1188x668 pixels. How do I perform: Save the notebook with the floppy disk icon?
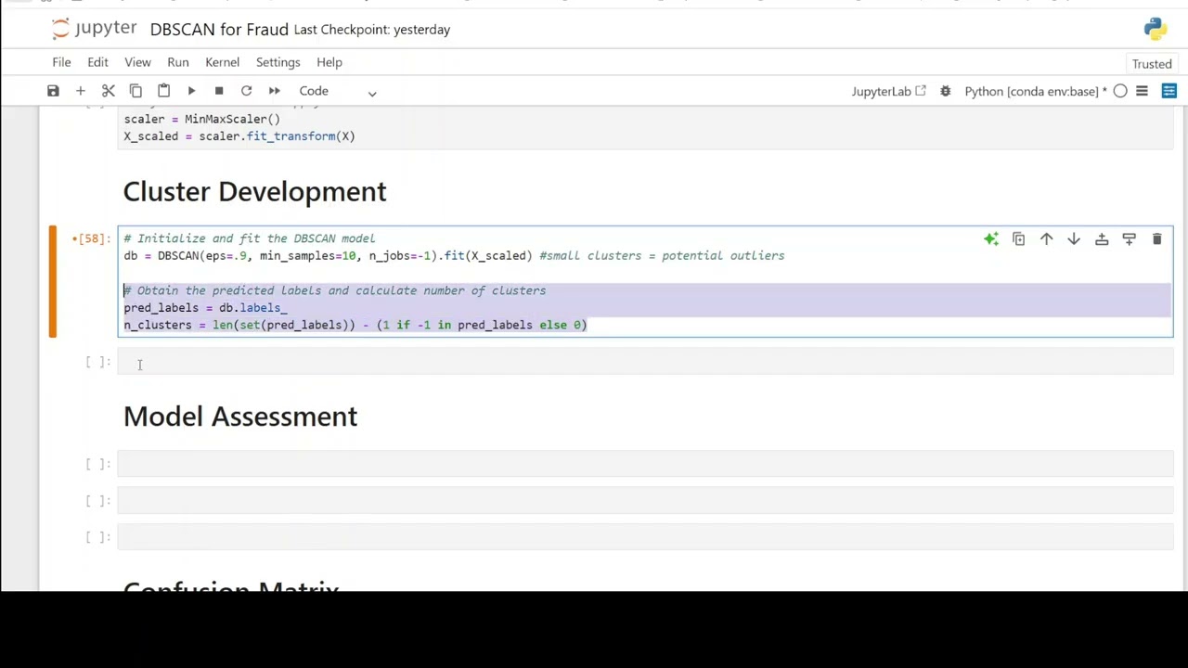coord(53,91)
